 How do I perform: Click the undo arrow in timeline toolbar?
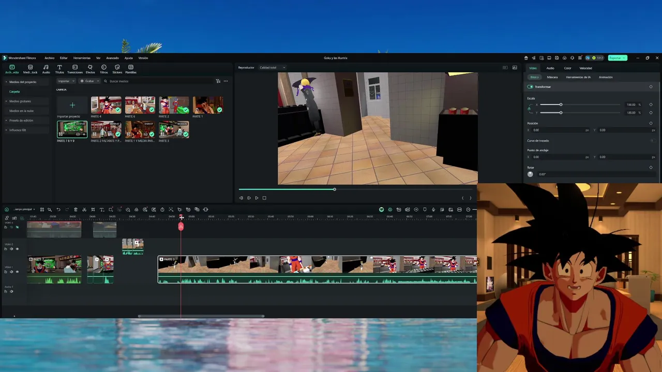pos(58,209)
